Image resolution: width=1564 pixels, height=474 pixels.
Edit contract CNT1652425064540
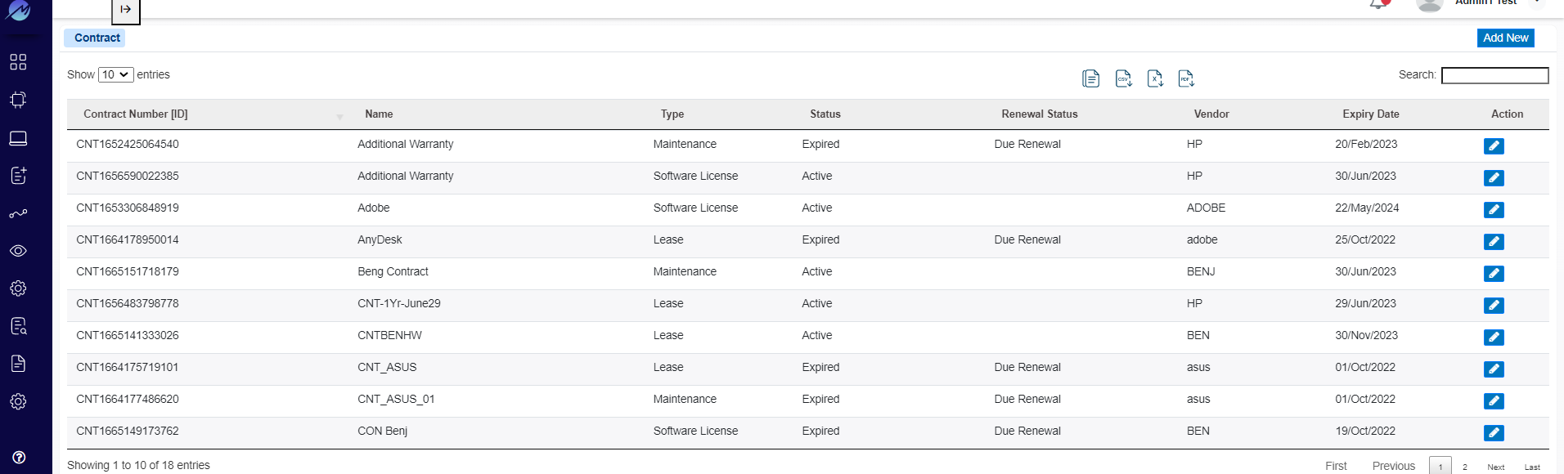(1494, 146)
